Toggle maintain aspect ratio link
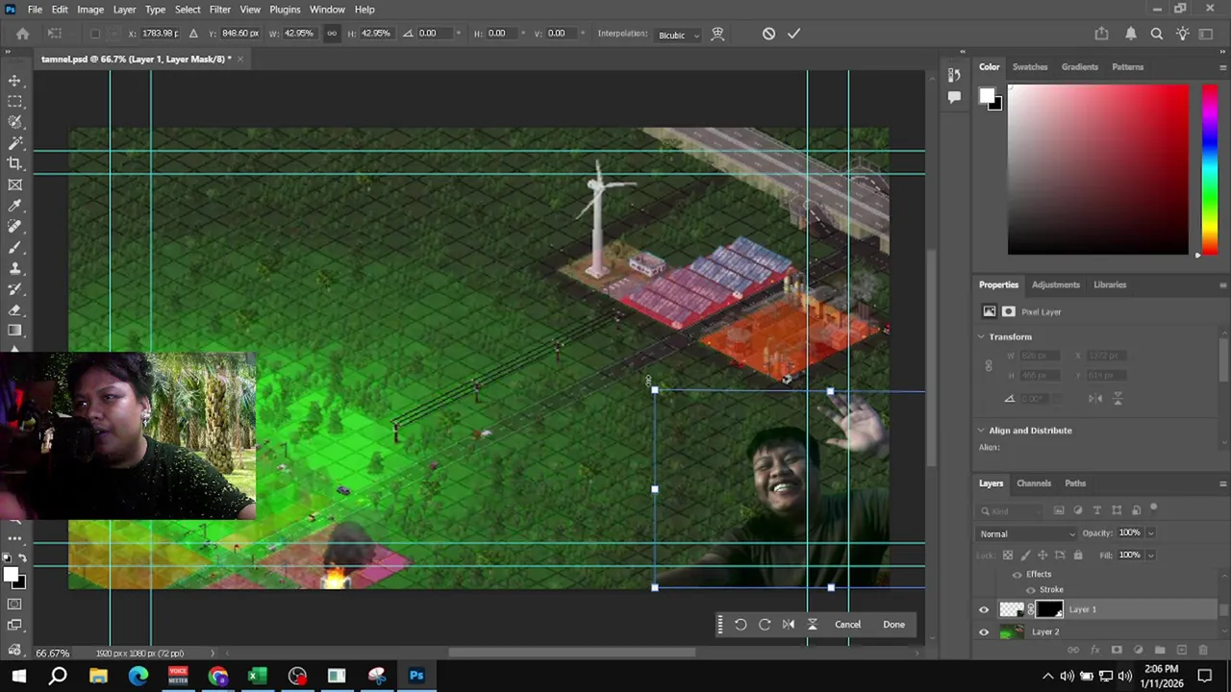 click(332, 34)
